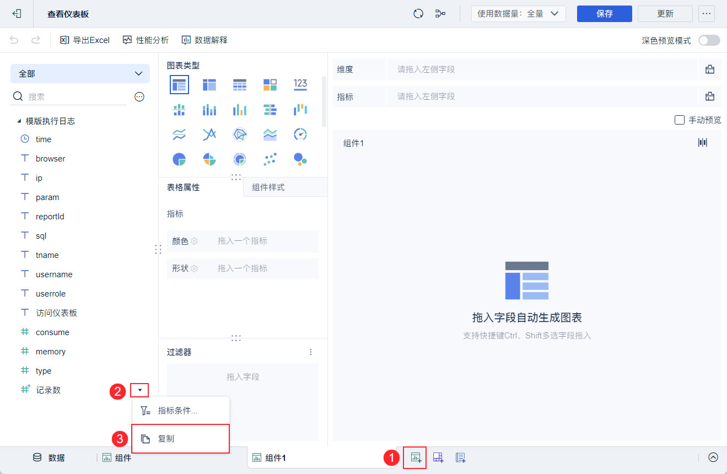Select the scatter plot chart type
Screen dimensions: 727x474
(270, 159)
